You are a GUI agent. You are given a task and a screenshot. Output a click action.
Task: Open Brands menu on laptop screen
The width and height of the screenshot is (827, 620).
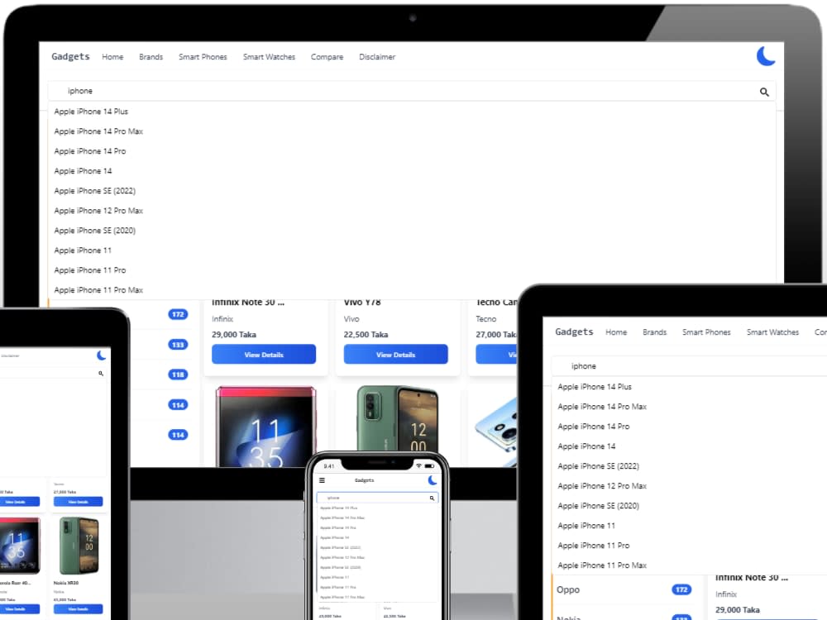click(x=151, y=57)
